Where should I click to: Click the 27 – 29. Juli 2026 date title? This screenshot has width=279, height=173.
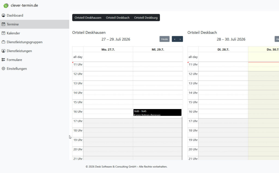116,39
